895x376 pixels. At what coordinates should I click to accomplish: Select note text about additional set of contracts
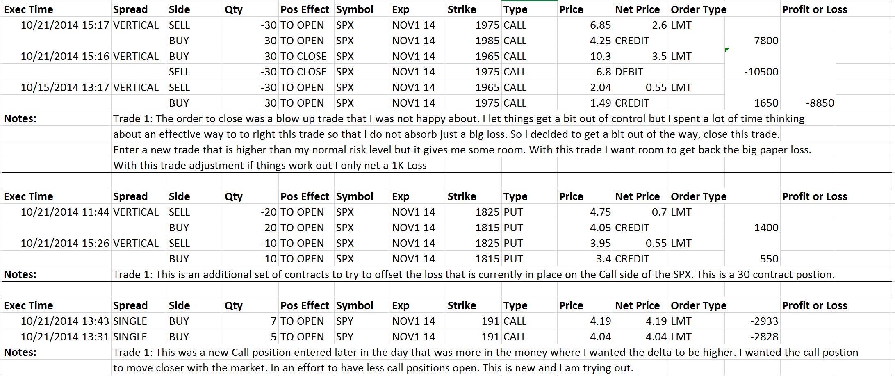[x=474, y=274]
